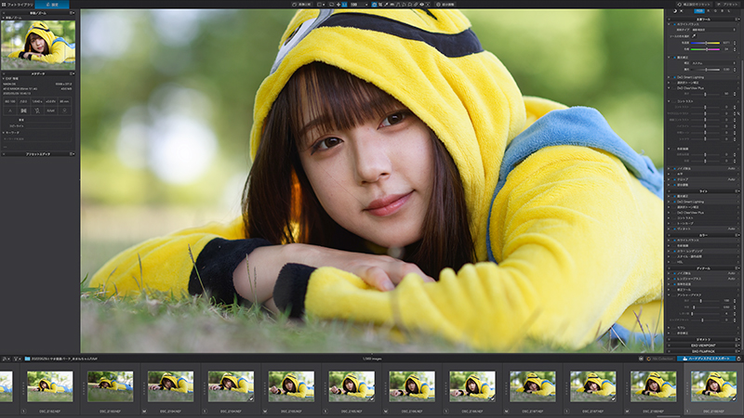Select the L histogram channel tab
Screen dimensions: 744x418
click(729, 11)
